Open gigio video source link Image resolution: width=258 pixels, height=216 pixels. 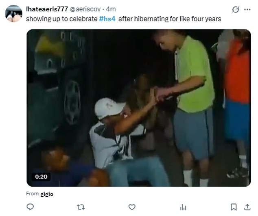[47, 194]
